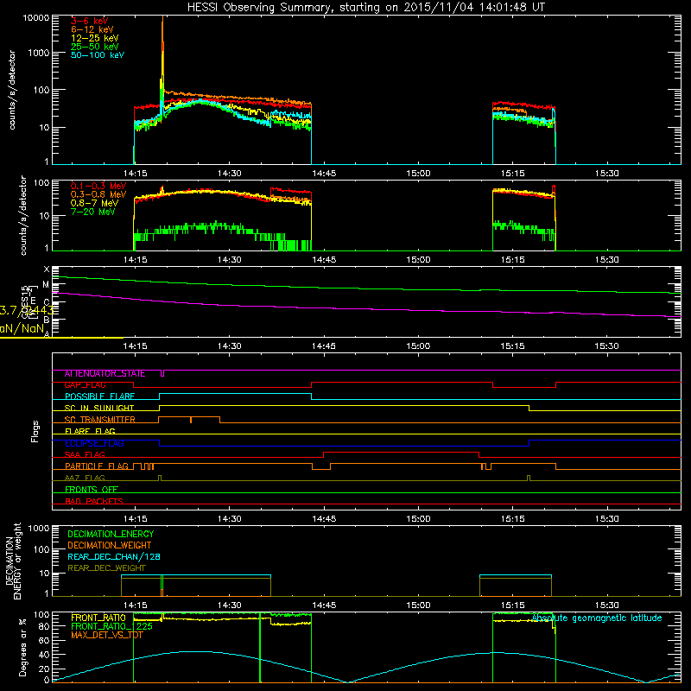Screen dimensions: 691x691
Task: Click the ATTENUATOR_STATE flag label
Action: click(105, 374)
